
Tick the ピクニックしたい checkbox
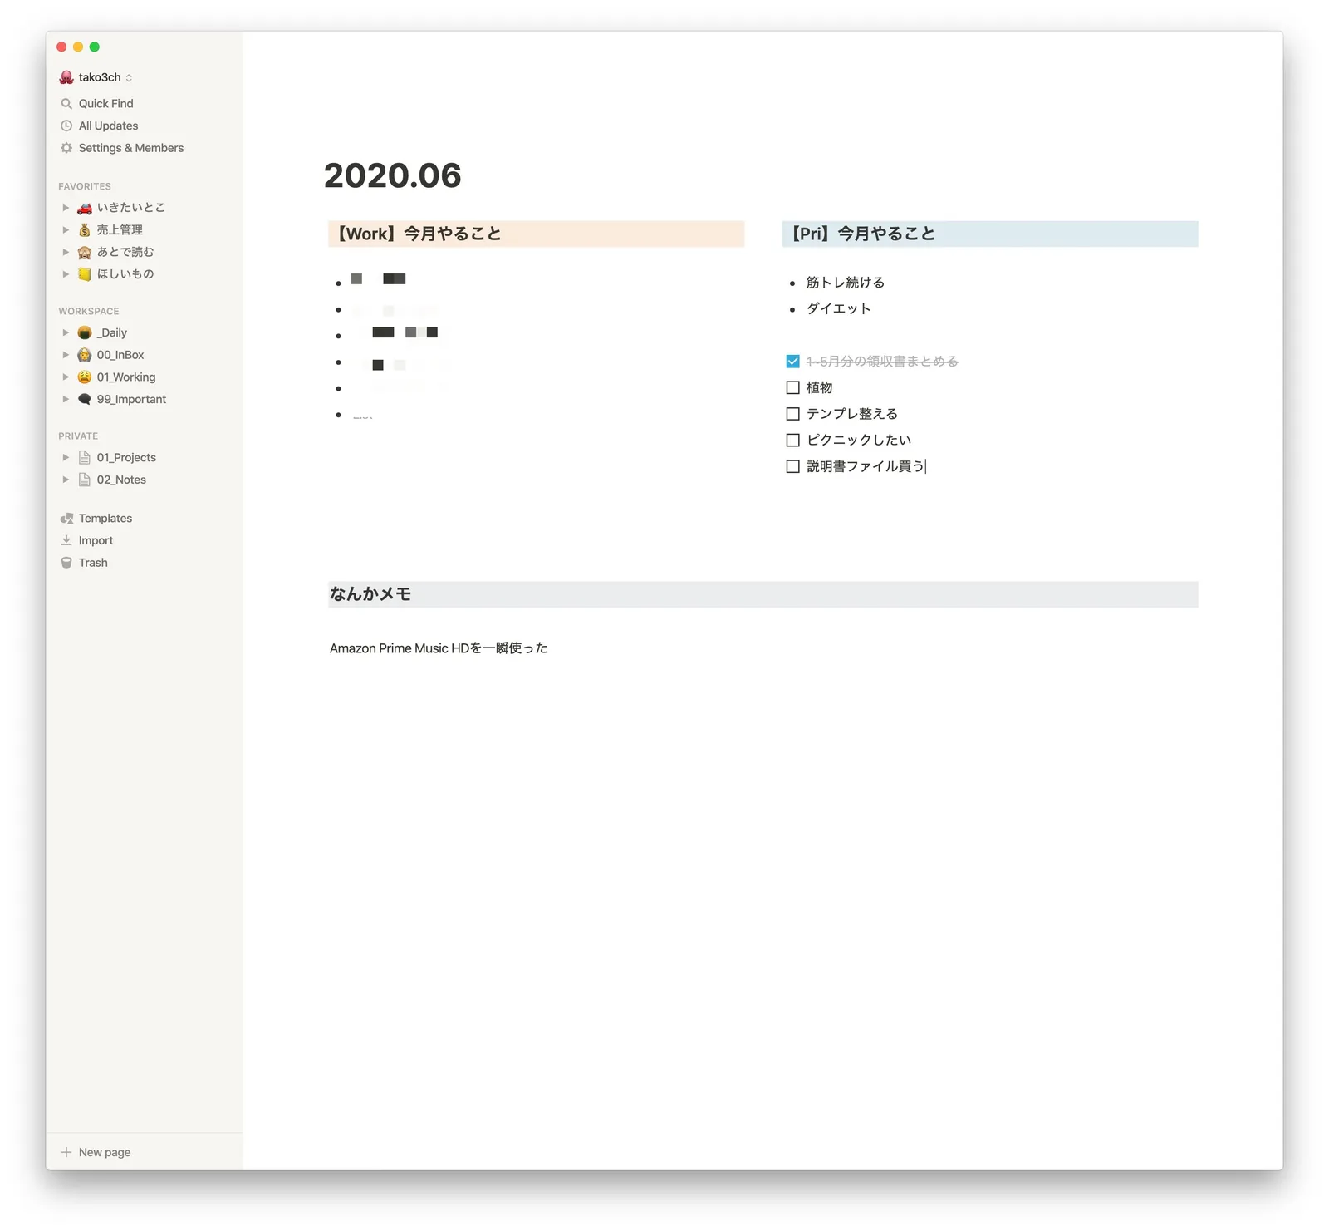click(x=792, y=441)
